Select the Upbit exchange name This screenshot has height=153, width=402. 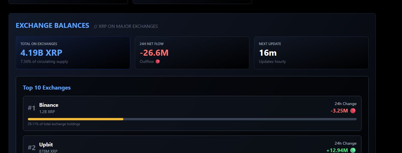tap(46, 145)
